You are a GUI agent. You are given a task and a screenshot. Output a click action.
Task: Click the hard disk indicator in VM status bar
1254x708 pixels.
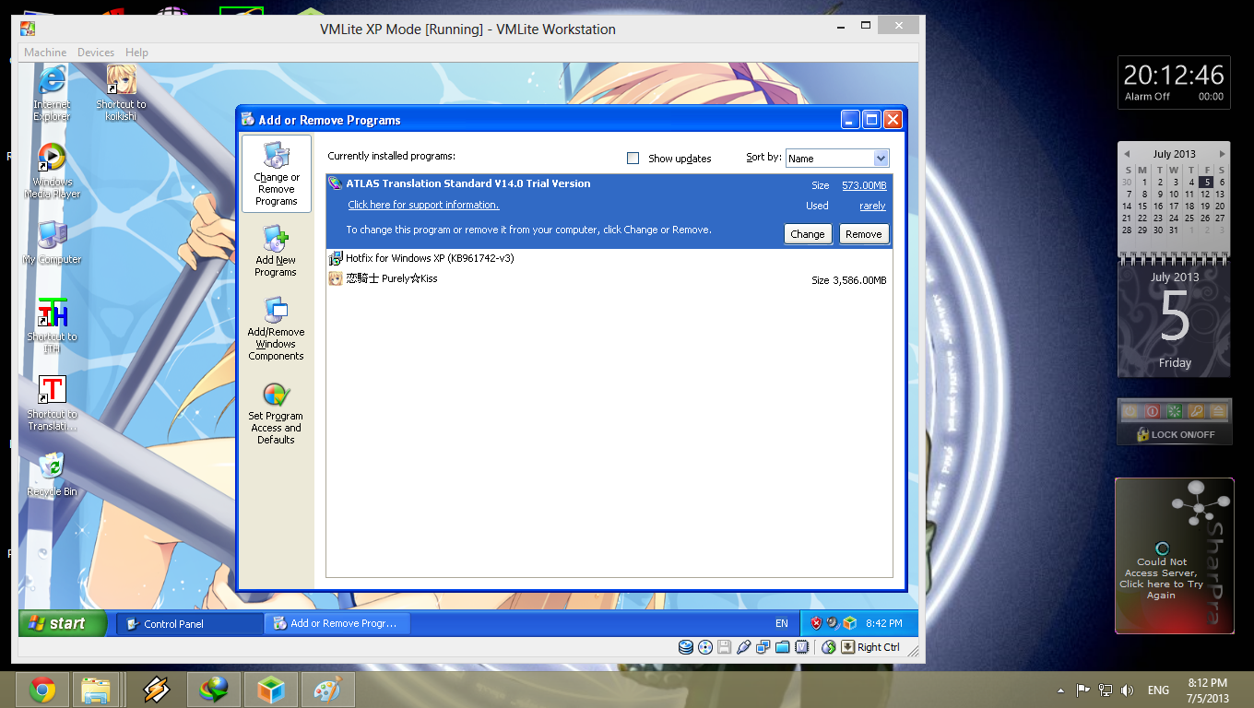click(x=685, y=647)
